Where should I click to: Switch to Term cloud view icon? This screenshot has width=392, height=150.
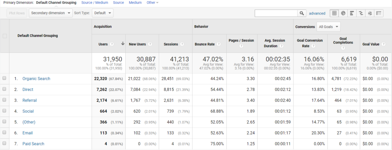pyautogui.click(x=370, y=13)
